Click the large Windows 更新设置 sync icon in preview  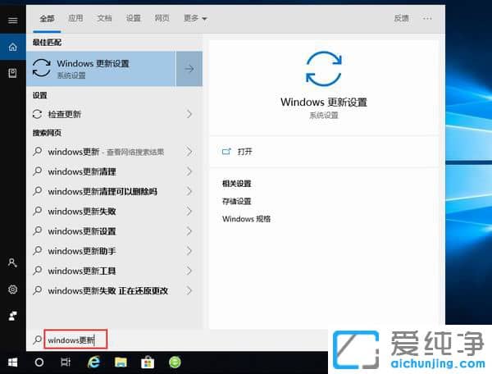pyautogui.click(x=324, y=69)
